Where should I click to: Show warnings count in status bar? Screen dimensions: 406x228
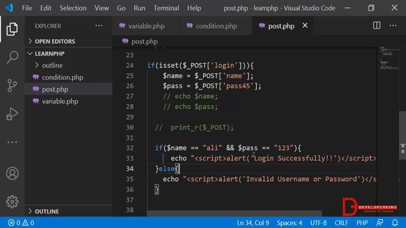28,223
